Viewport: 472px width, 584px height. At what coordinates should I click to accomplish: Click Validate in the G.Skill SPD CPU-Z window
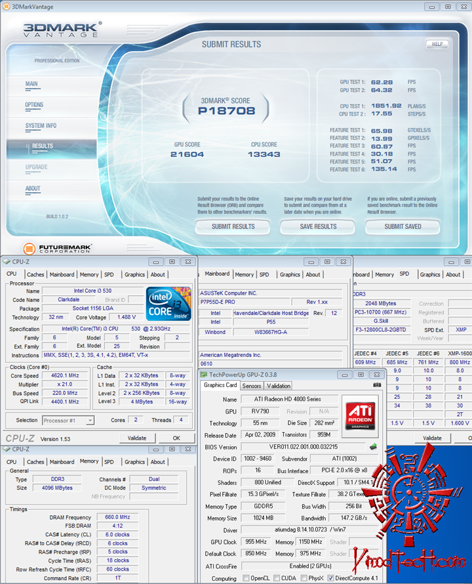pyautogui.click(x=432, y=438)
